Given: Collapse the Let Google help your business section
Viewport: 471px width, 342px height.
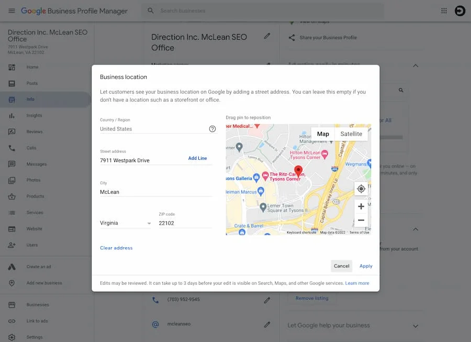Looking at the screenshot, I should [415, 325].
